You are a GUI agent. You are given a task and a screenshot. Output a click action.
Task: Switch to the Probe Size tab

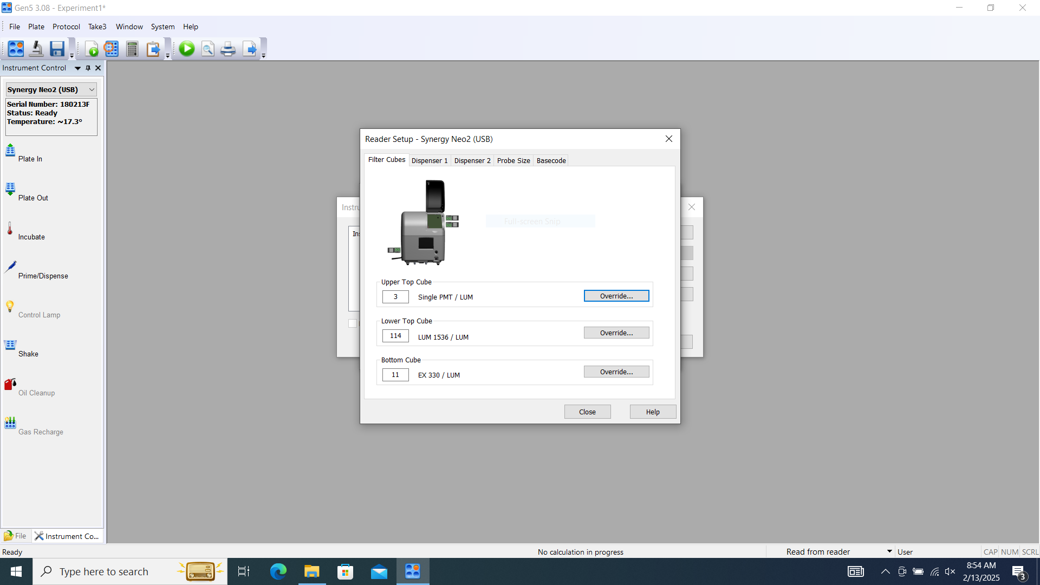[x=513, y=161]
